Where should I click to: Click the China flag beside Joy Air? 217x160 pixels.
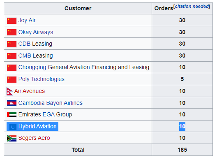pyautogui.click(x=12, y=21)
